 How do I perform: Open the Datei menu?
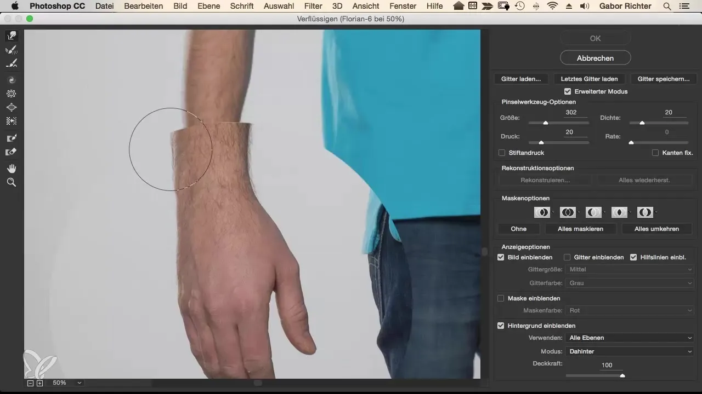(x=104, y=7)
